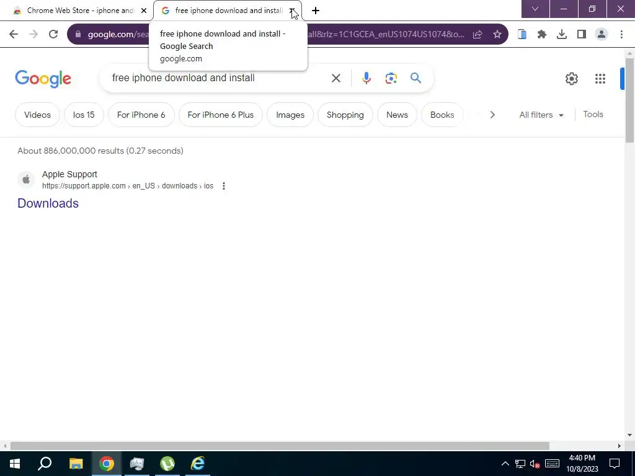
Task: Open the taskbar clock and date
Action: (x=582, y=464)
